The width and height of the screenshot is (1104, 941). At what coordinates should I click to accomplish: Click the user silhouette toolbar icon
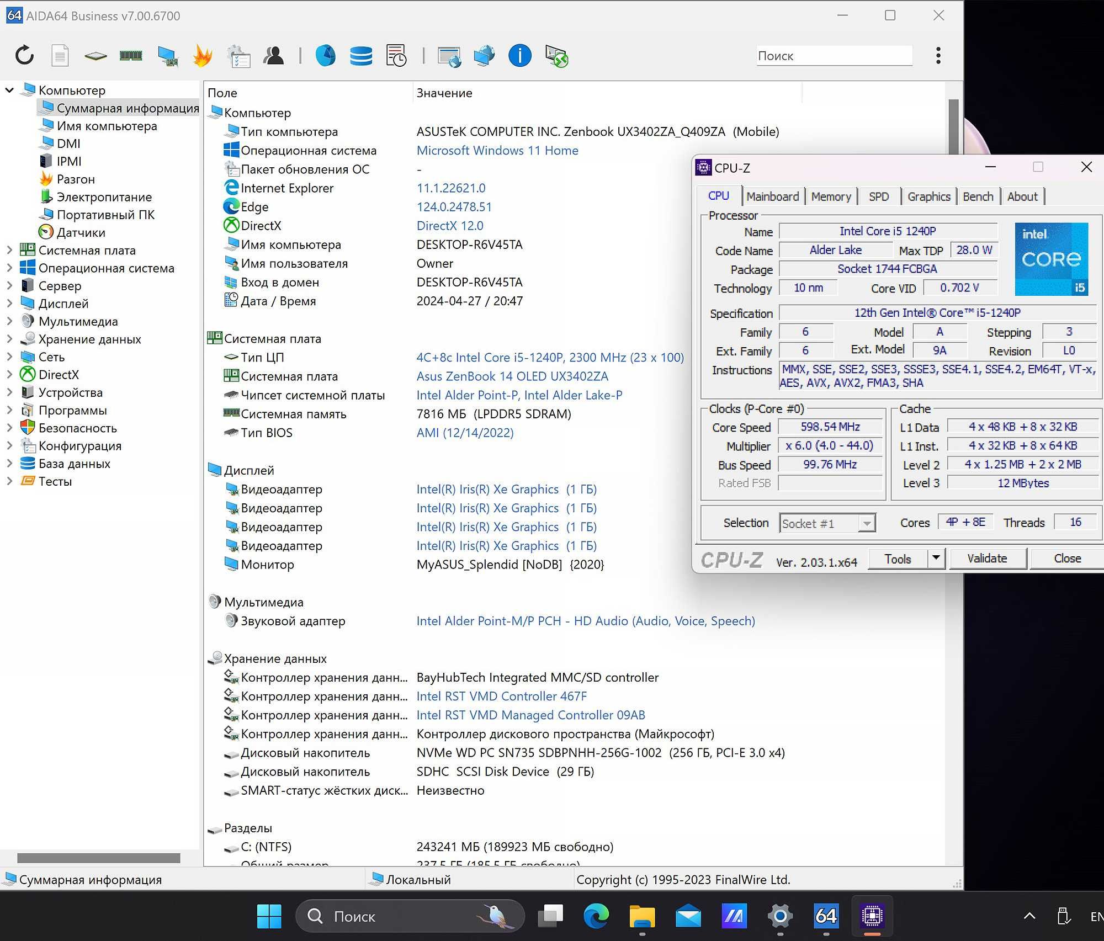click(x=274, y=56)
